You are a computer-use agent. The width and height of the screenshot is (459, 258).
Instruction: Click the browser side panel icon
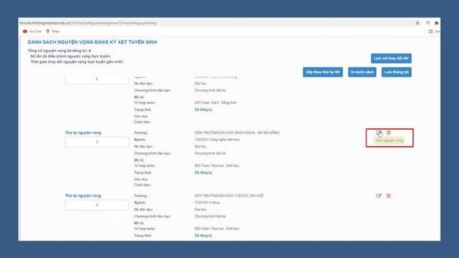pos(431,31)
